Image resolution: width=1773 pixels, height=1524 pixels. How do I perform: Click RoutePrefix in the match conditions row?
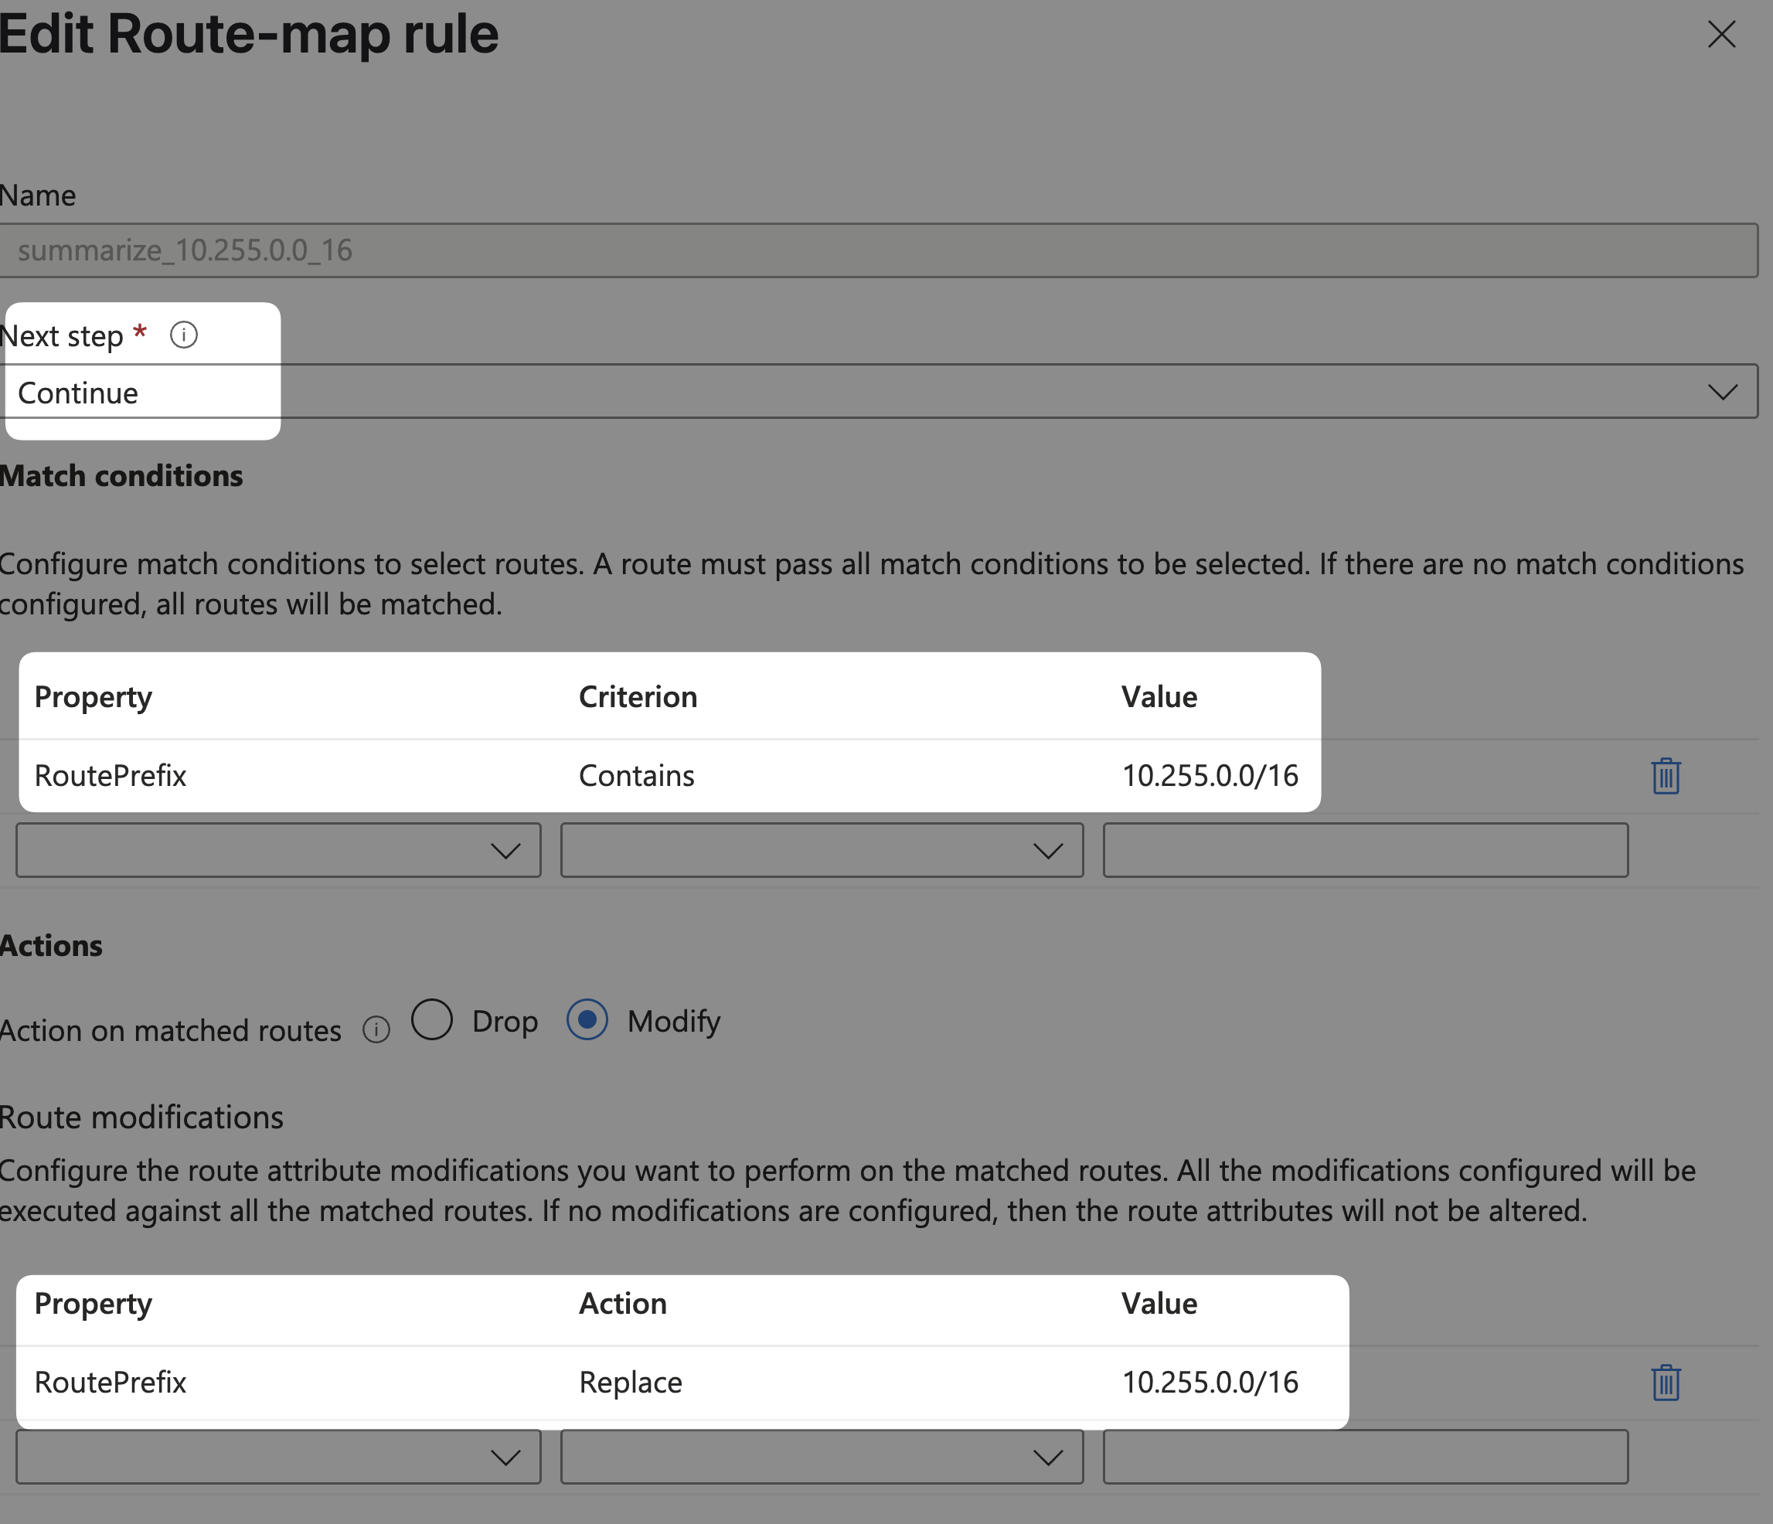(111, 776)
